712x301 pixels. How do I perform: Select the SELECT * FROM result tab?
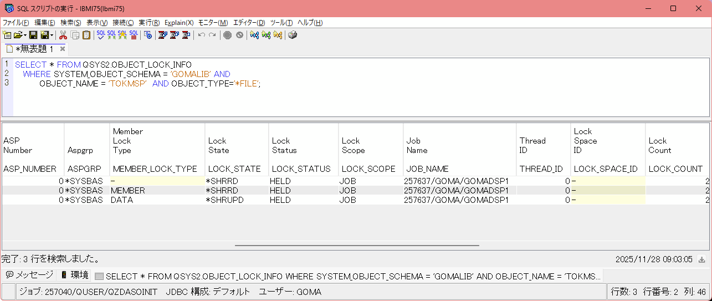pyautogui.click(x=347, y=276)
